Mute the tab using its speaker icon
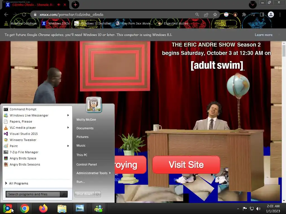 59,5
